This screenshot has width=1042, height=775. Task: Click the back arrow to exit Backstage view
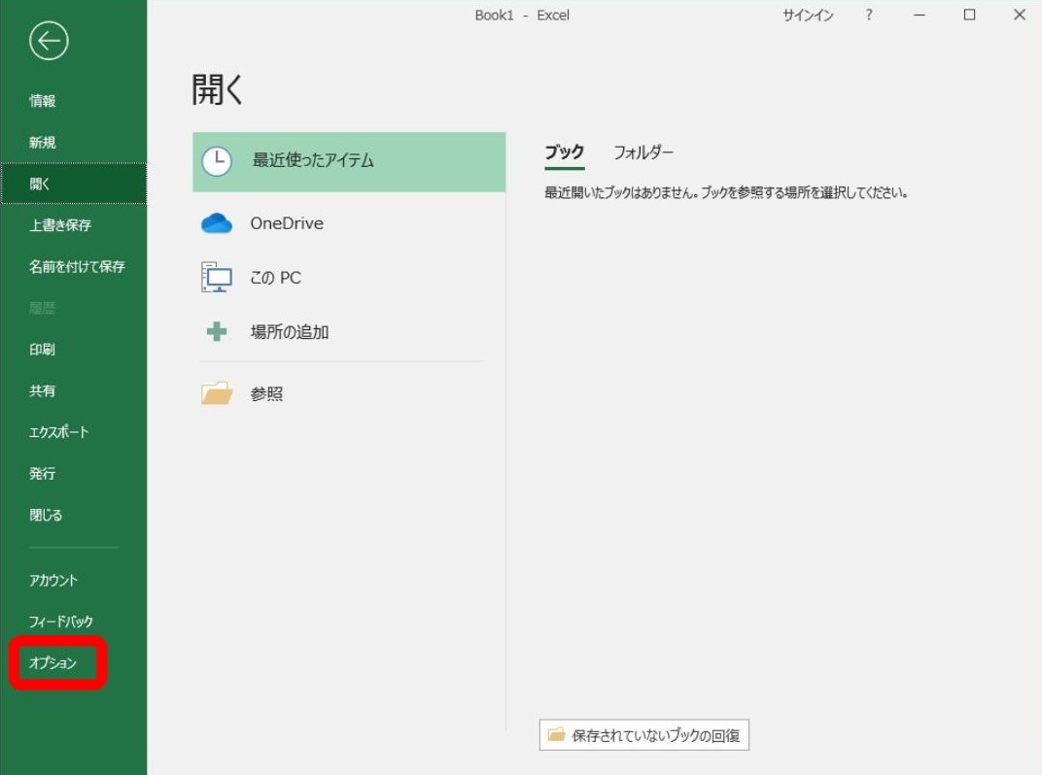tap(47, 43)
